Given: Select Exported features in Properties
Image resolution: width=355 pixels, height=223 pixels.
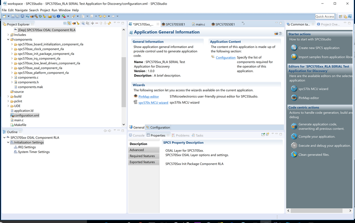Looking at the screenshot, I should pos(144,162).
